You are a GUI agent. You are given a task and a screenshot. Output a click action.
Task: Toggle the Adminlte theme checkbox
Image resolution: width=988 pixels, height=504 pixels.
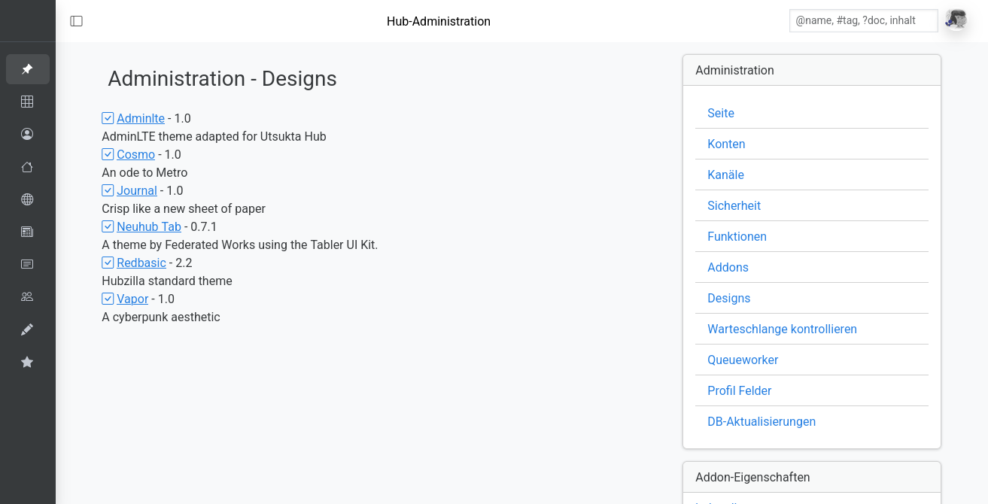click(108, 118)
